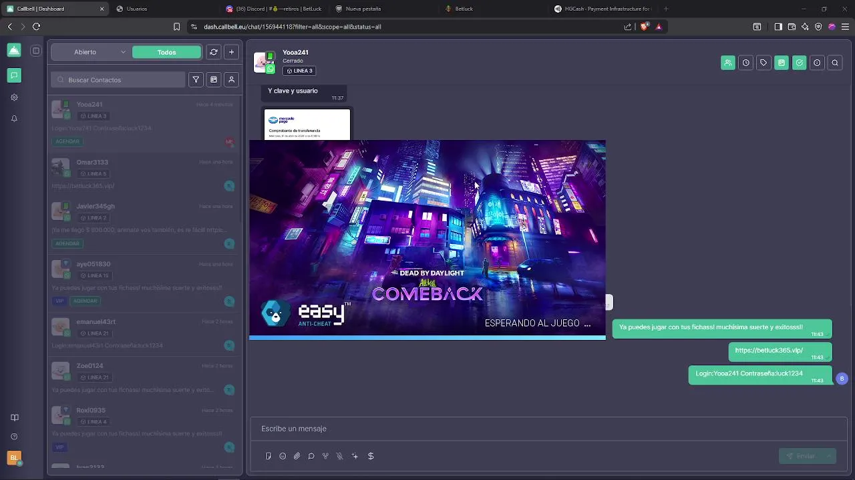Open quick replies speech bubble icon
The image size is (855, 480).
[311, 456]
